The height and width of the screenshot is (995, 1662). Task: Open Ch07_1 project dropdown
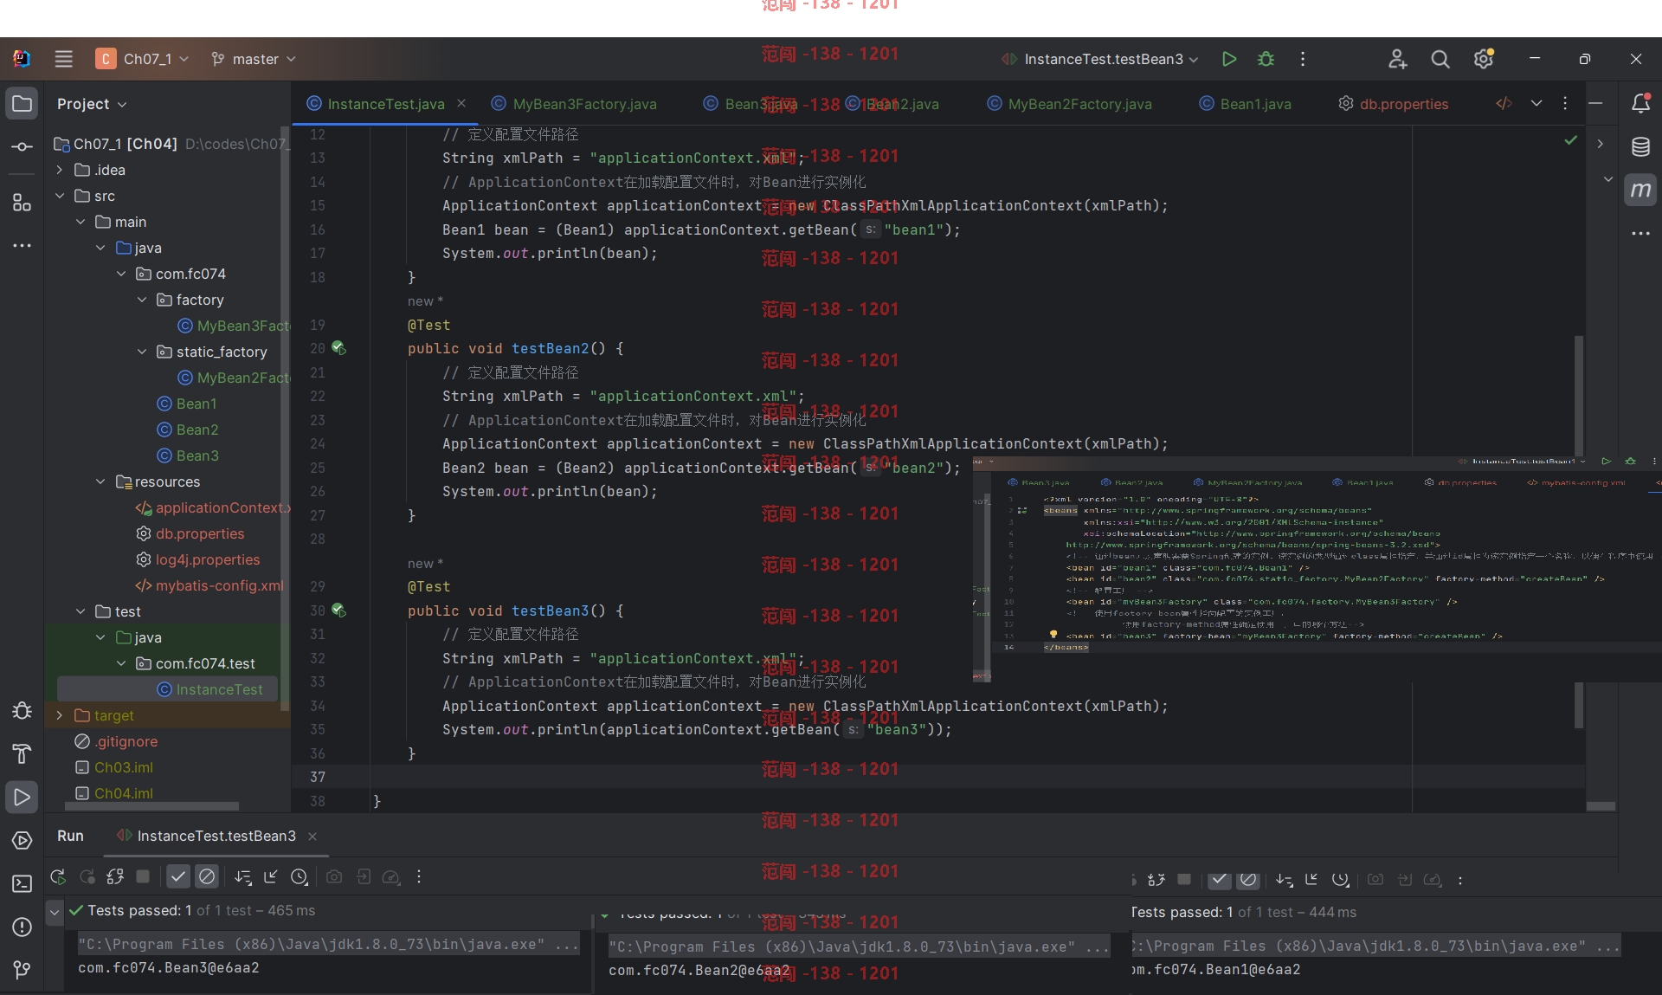pyautogui.click(x=143, y=59)
